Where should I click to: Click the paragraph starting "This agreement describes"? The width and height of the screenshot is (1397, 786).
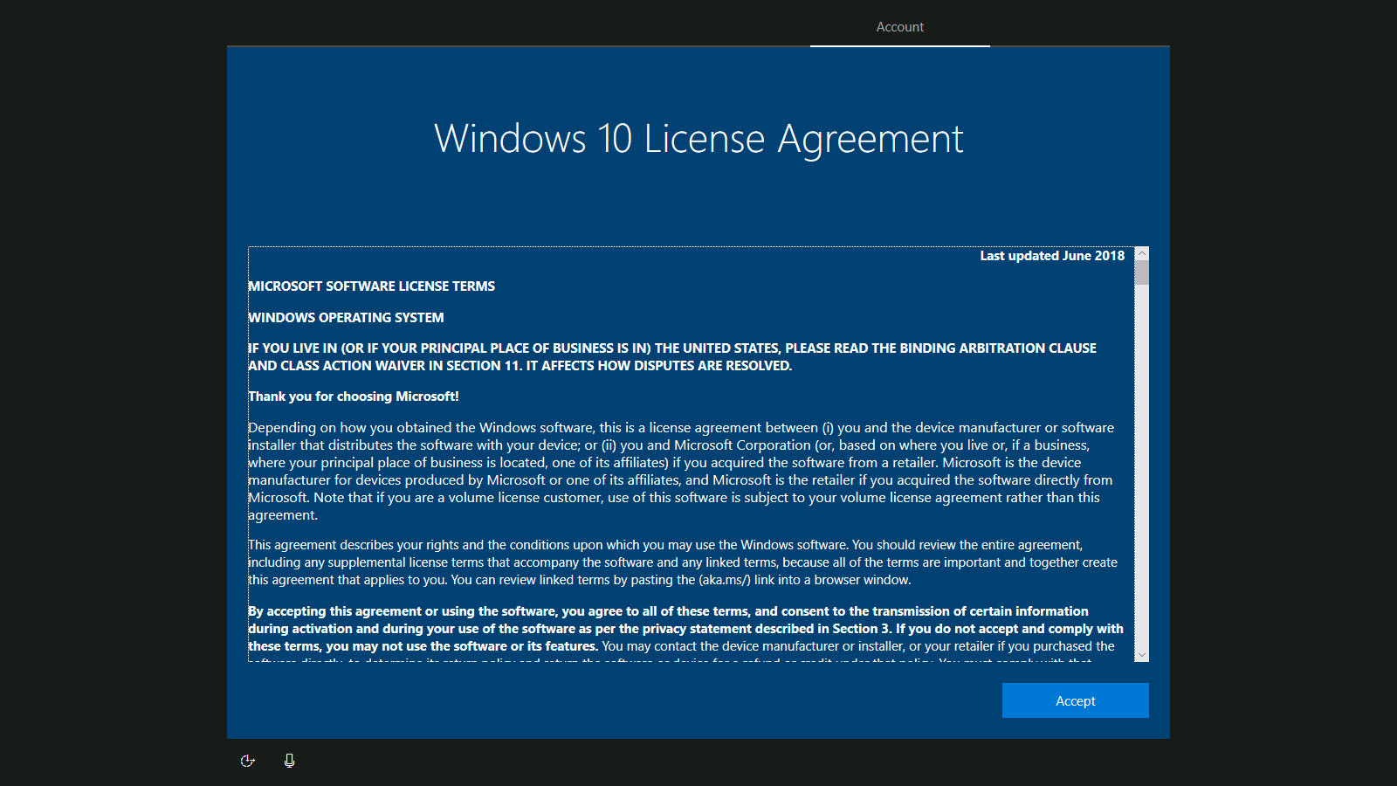(681, 562)
